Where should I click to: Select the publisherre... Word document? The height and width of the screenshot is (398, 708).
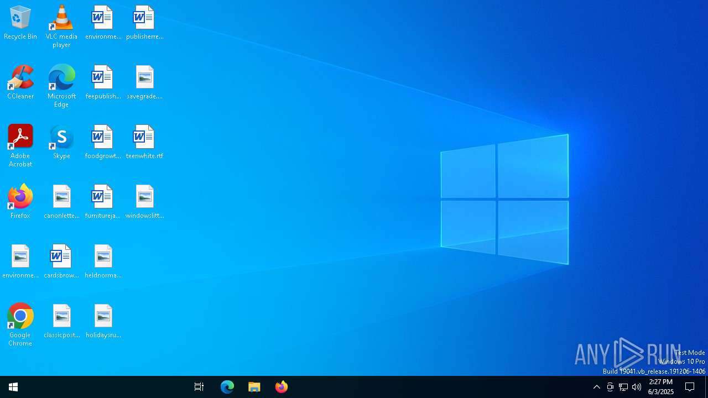144,23
